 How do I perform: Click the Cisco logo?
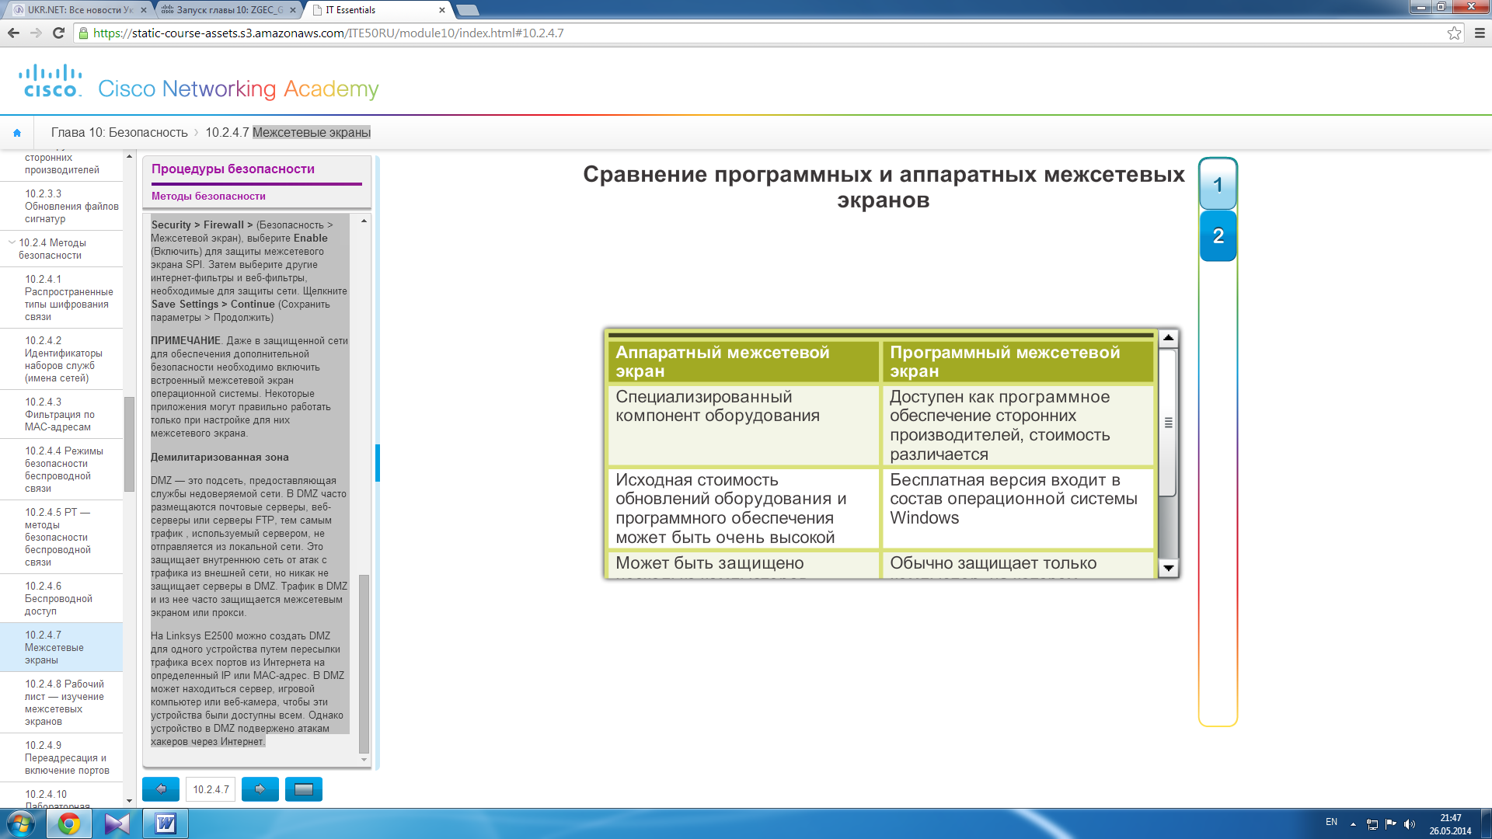[x=51, y=81]
